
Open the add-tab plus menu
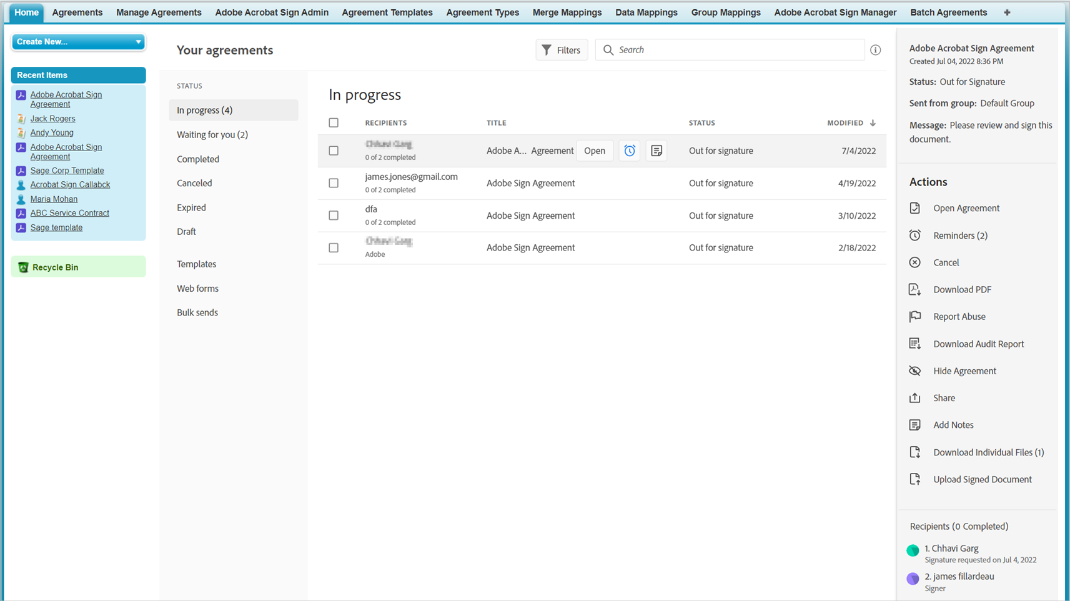pyautogui.click(x=1007, y=12)
